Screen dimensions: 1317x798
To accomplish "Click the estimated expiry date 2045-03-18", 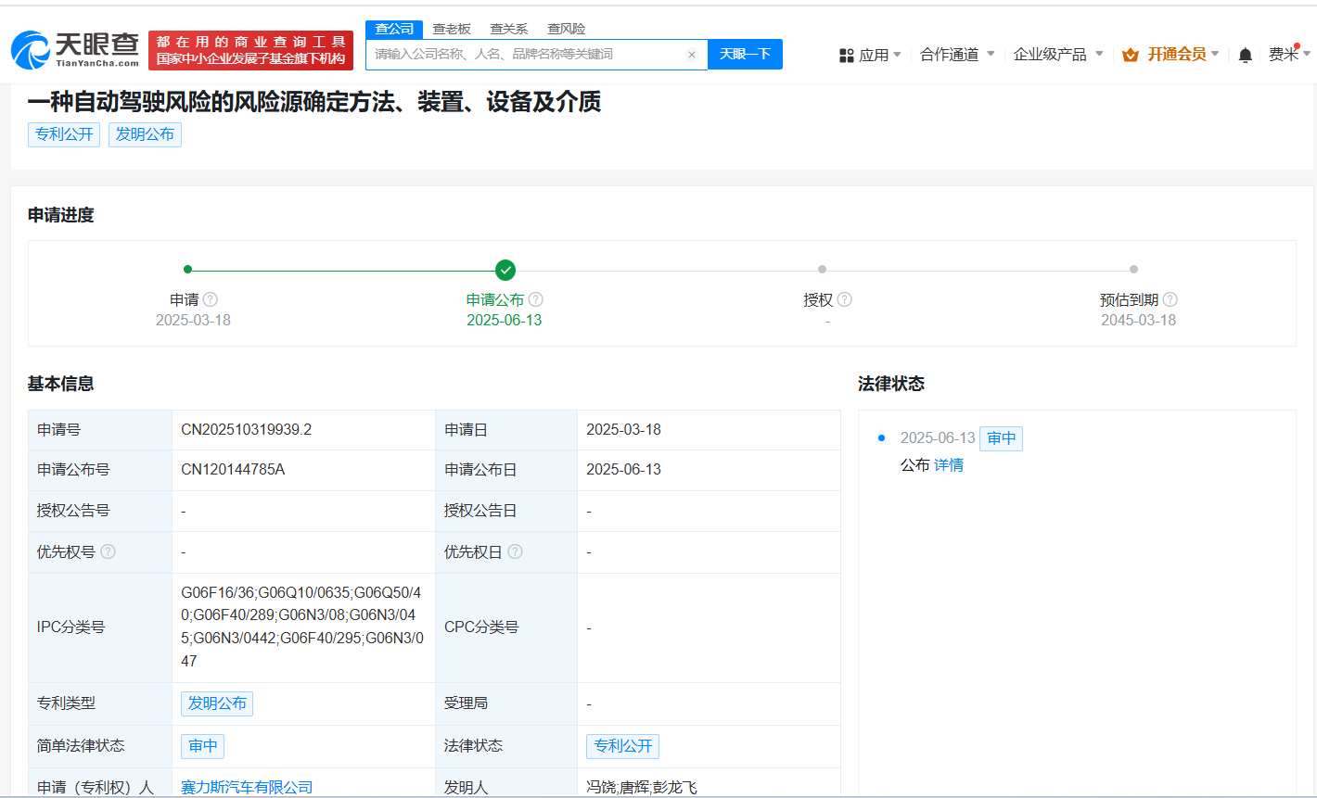I will [x=1139, y=320].
